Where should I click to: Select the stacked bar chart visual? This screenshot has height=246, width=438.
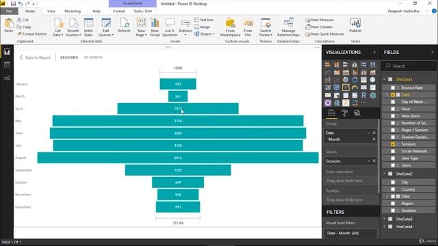point(328,64)
